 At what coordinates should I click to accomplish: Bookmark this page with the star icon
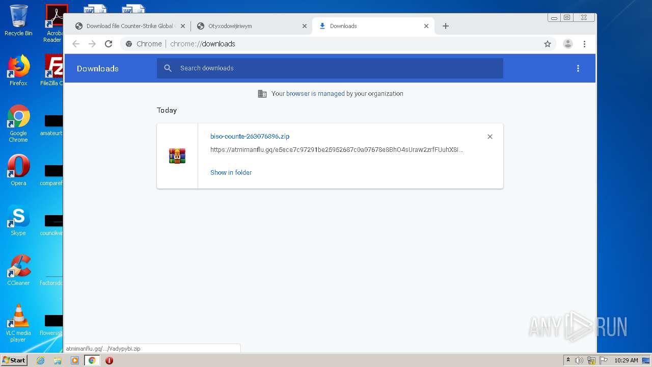(548, 44)
